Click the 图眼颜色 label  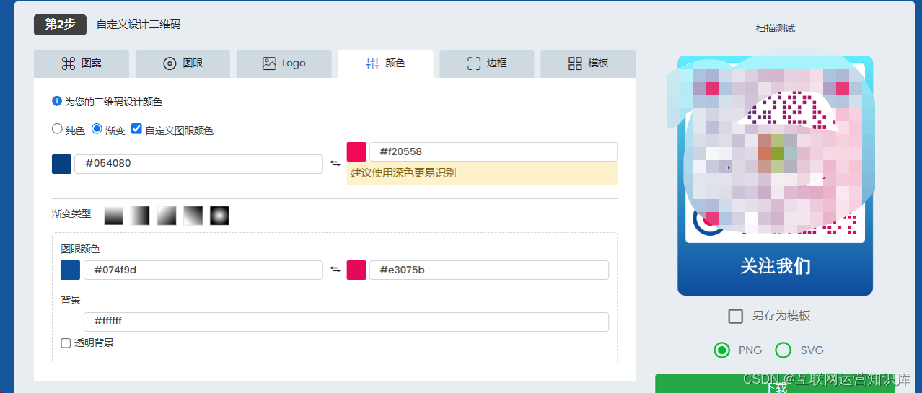click(80, 249)
